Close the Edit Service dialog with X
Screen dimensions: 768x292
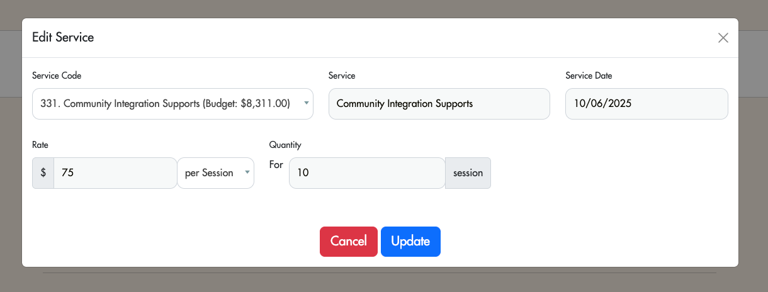coord(723,38)
